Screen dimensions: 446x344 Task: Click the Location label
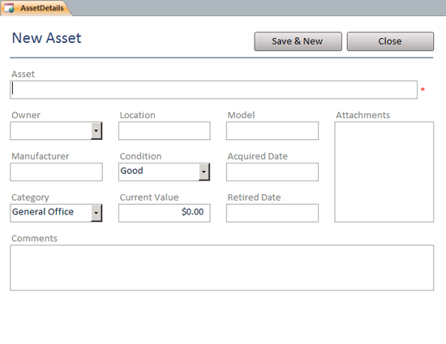(137, 115)
